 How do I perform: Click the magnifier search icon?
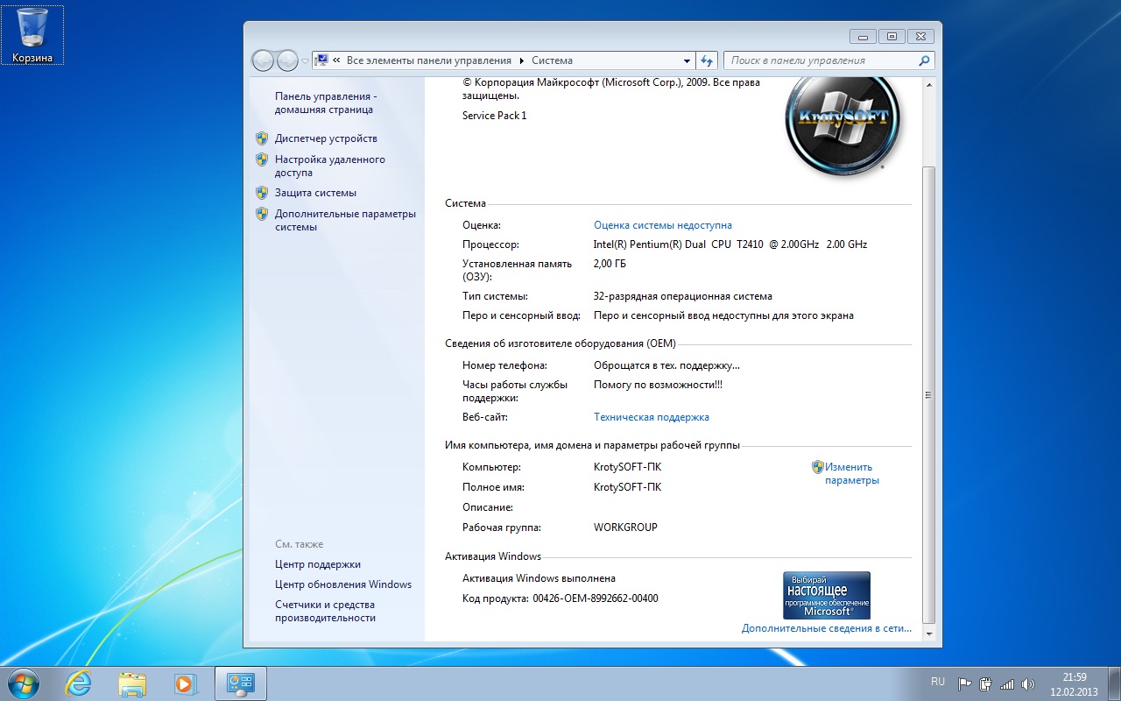(x=924, y=60)
